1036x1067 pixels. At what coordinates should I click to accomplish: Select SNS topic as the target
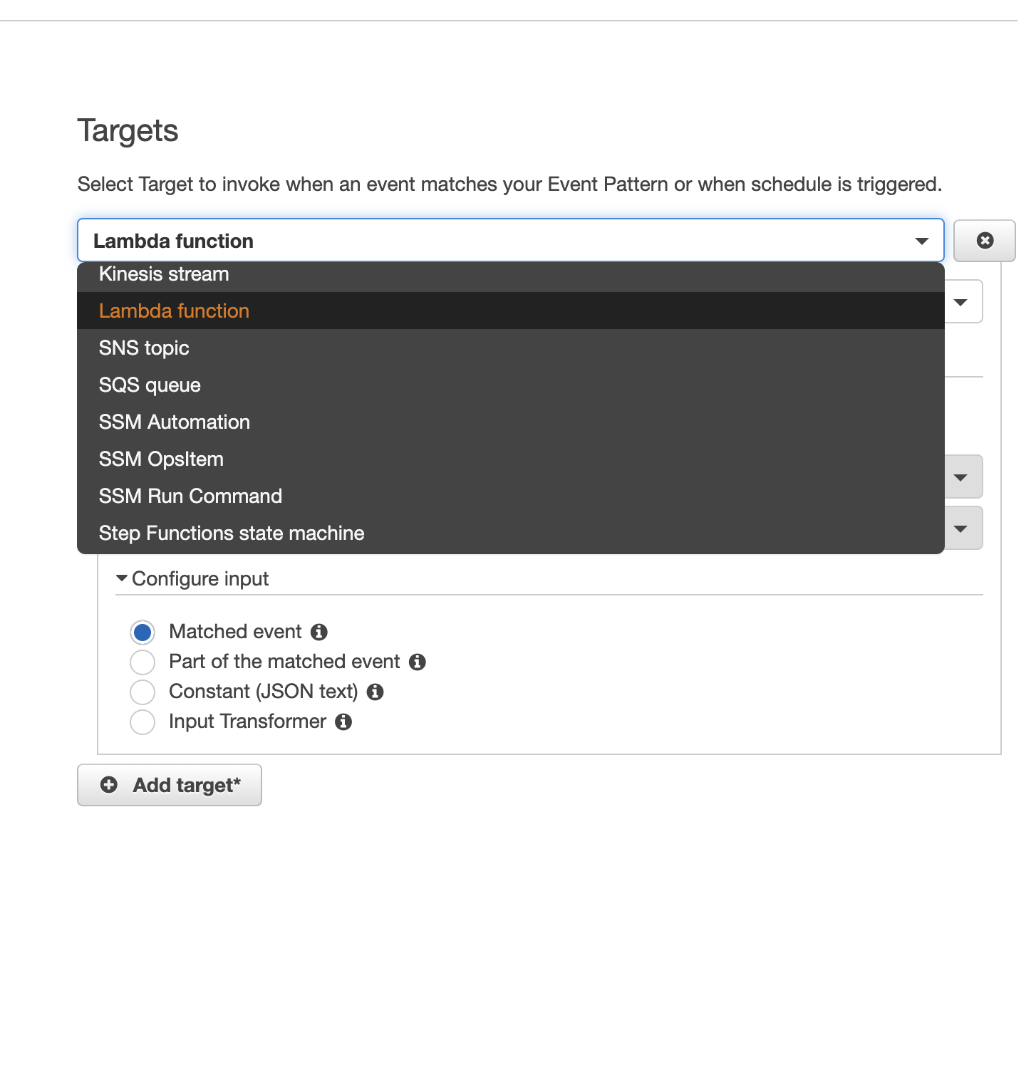pos(144,348)
